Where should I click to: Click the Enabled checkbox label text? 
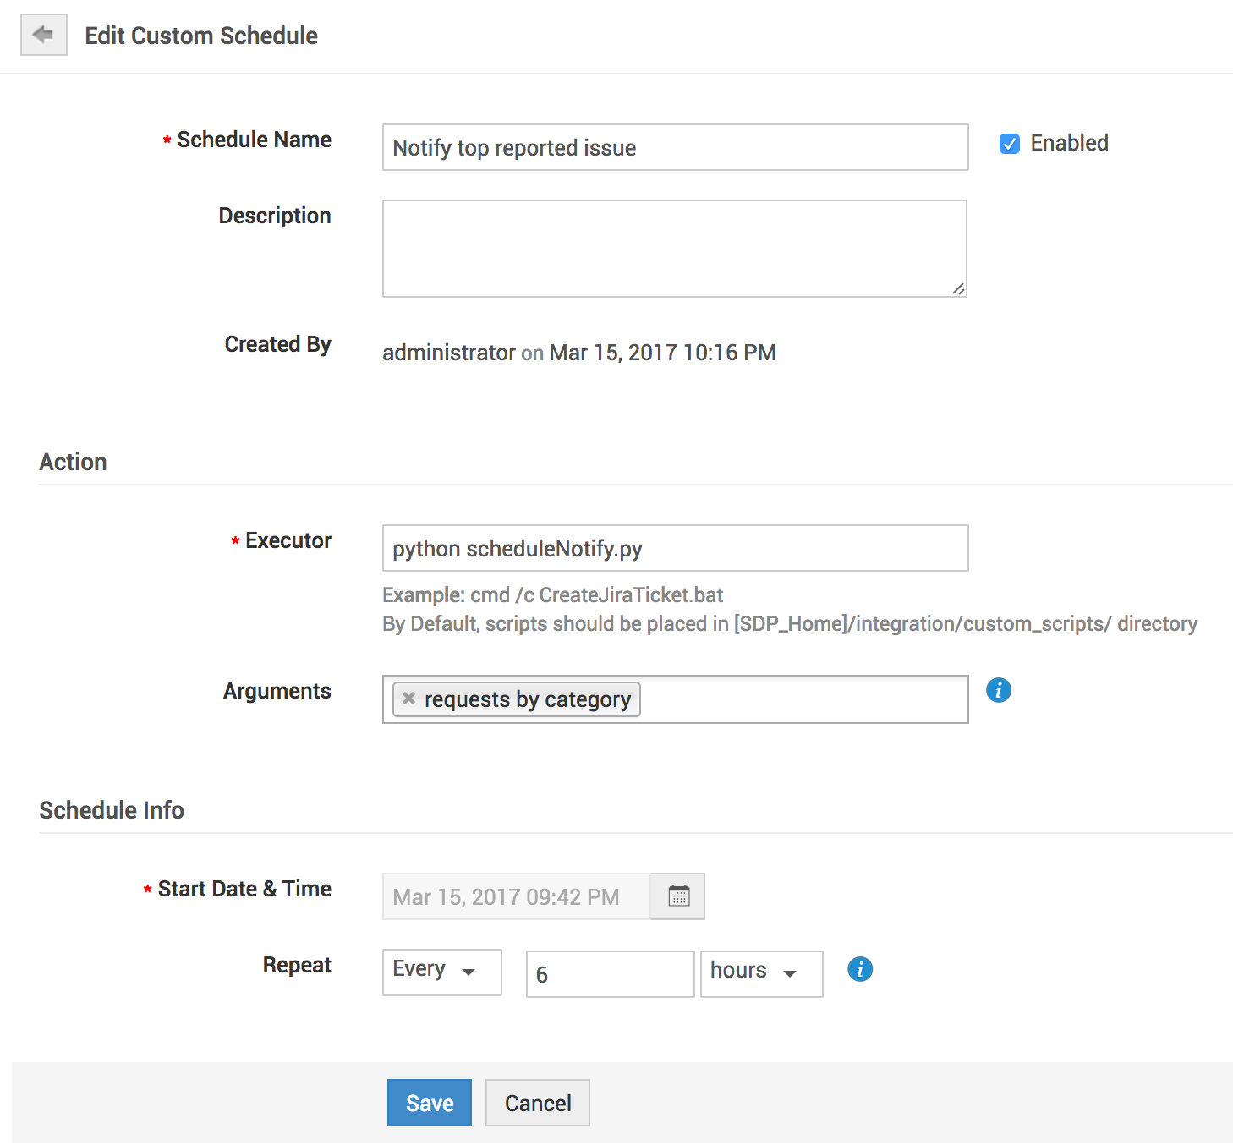[x=1069, y=143]
